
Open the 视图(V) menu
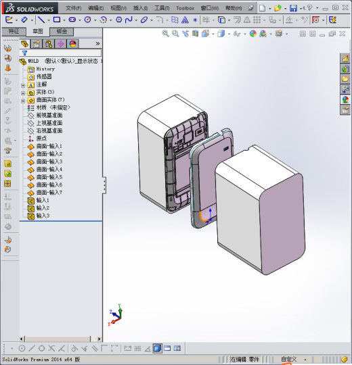tap(118, 8)
